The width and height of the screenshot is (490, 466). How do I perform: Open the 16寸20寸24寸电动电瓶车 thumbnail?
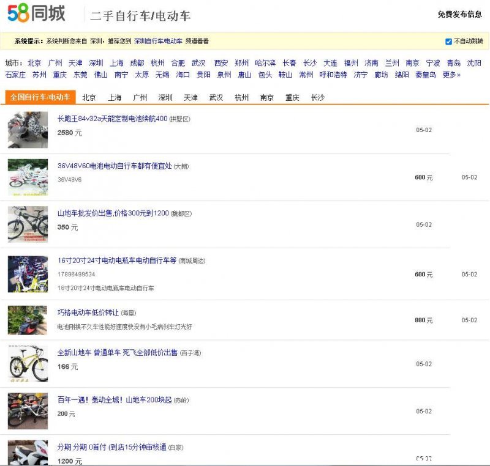pos(28,273)
